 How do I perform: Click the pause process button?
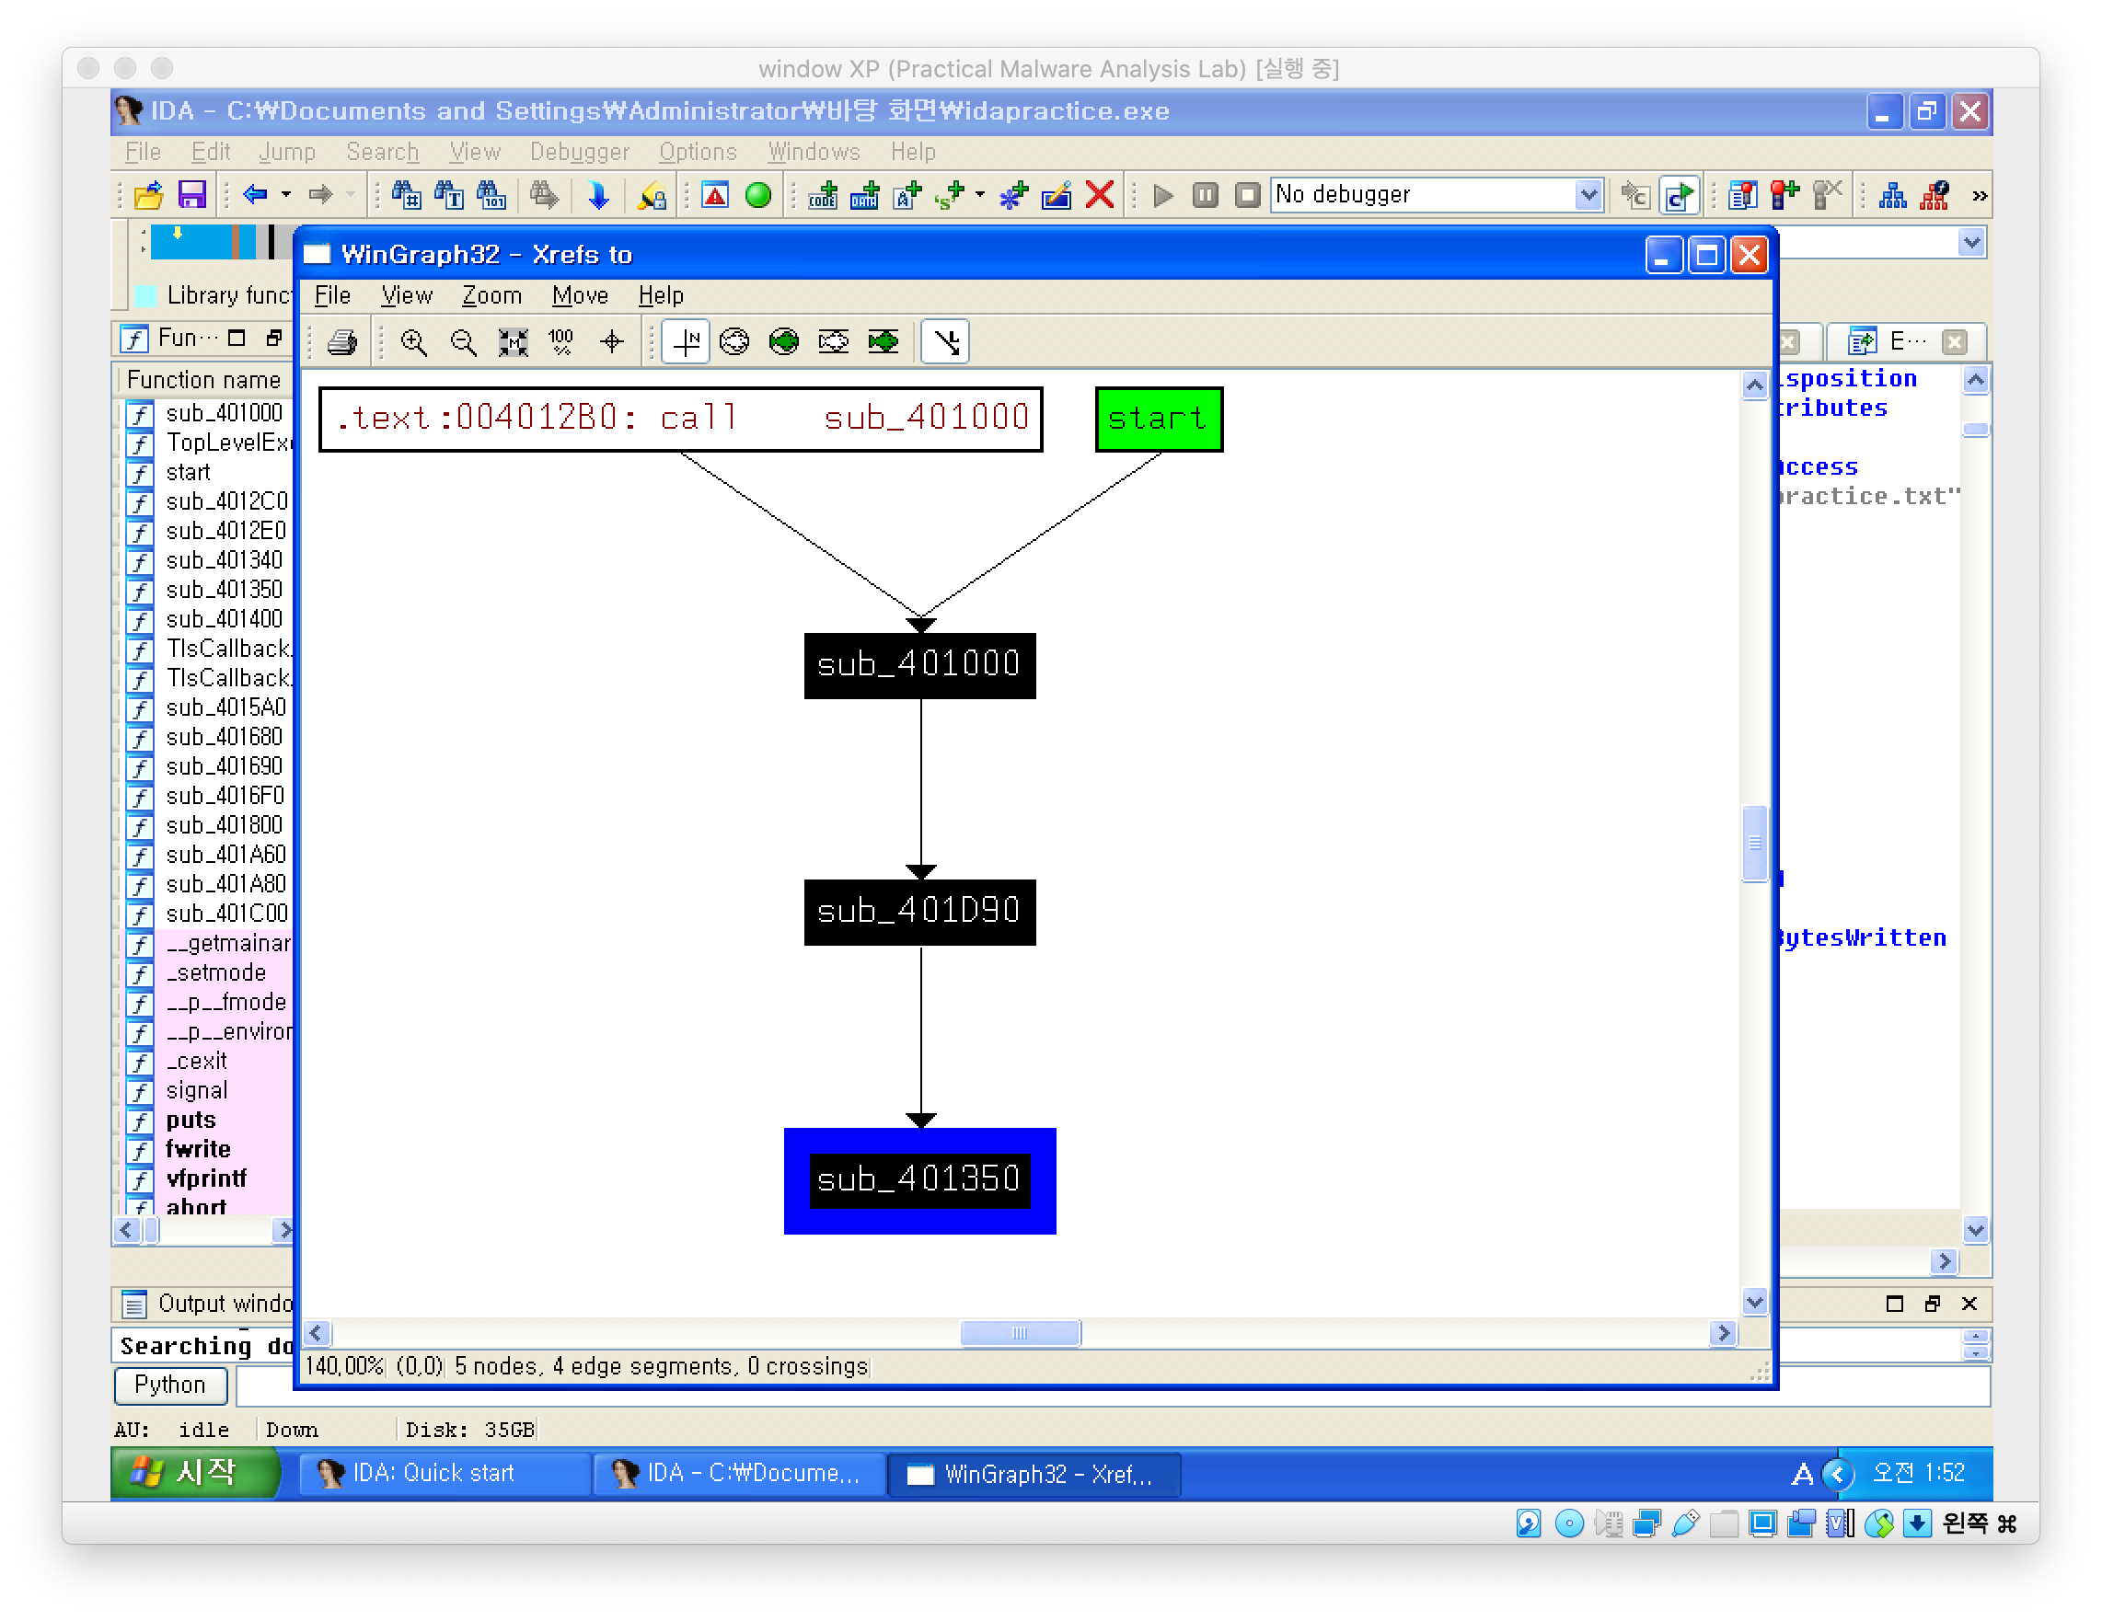tap(1205, 196)
